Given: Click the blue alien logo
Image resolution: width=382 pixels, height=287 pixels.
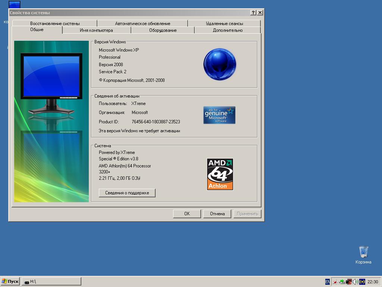Looking at the screenshot, I should pos(220,64).
